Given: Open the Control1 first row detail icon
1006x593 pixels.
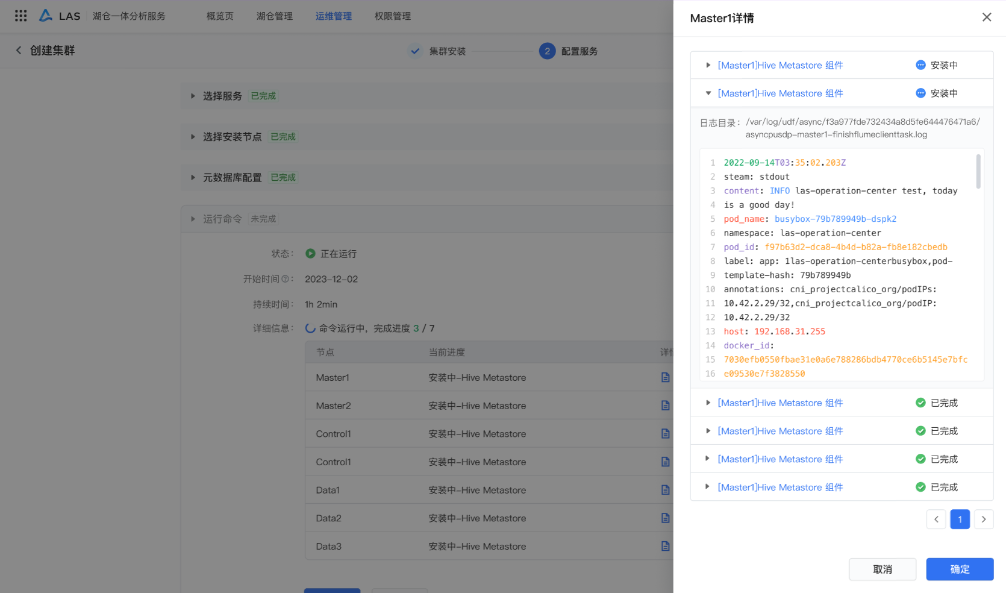Looking at the screenshot, I should point(665,434).
